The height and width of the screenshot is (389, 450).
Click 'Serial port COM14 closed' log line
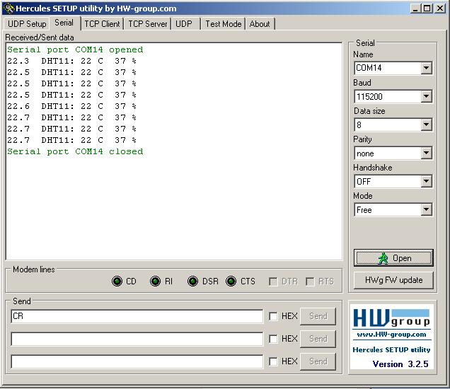point(75,151)
